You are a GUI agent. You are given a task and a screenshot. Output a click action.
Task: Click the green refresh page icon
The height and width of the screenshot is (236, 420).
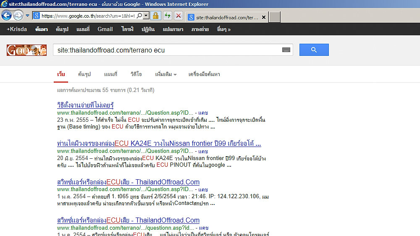click(167, 16)
